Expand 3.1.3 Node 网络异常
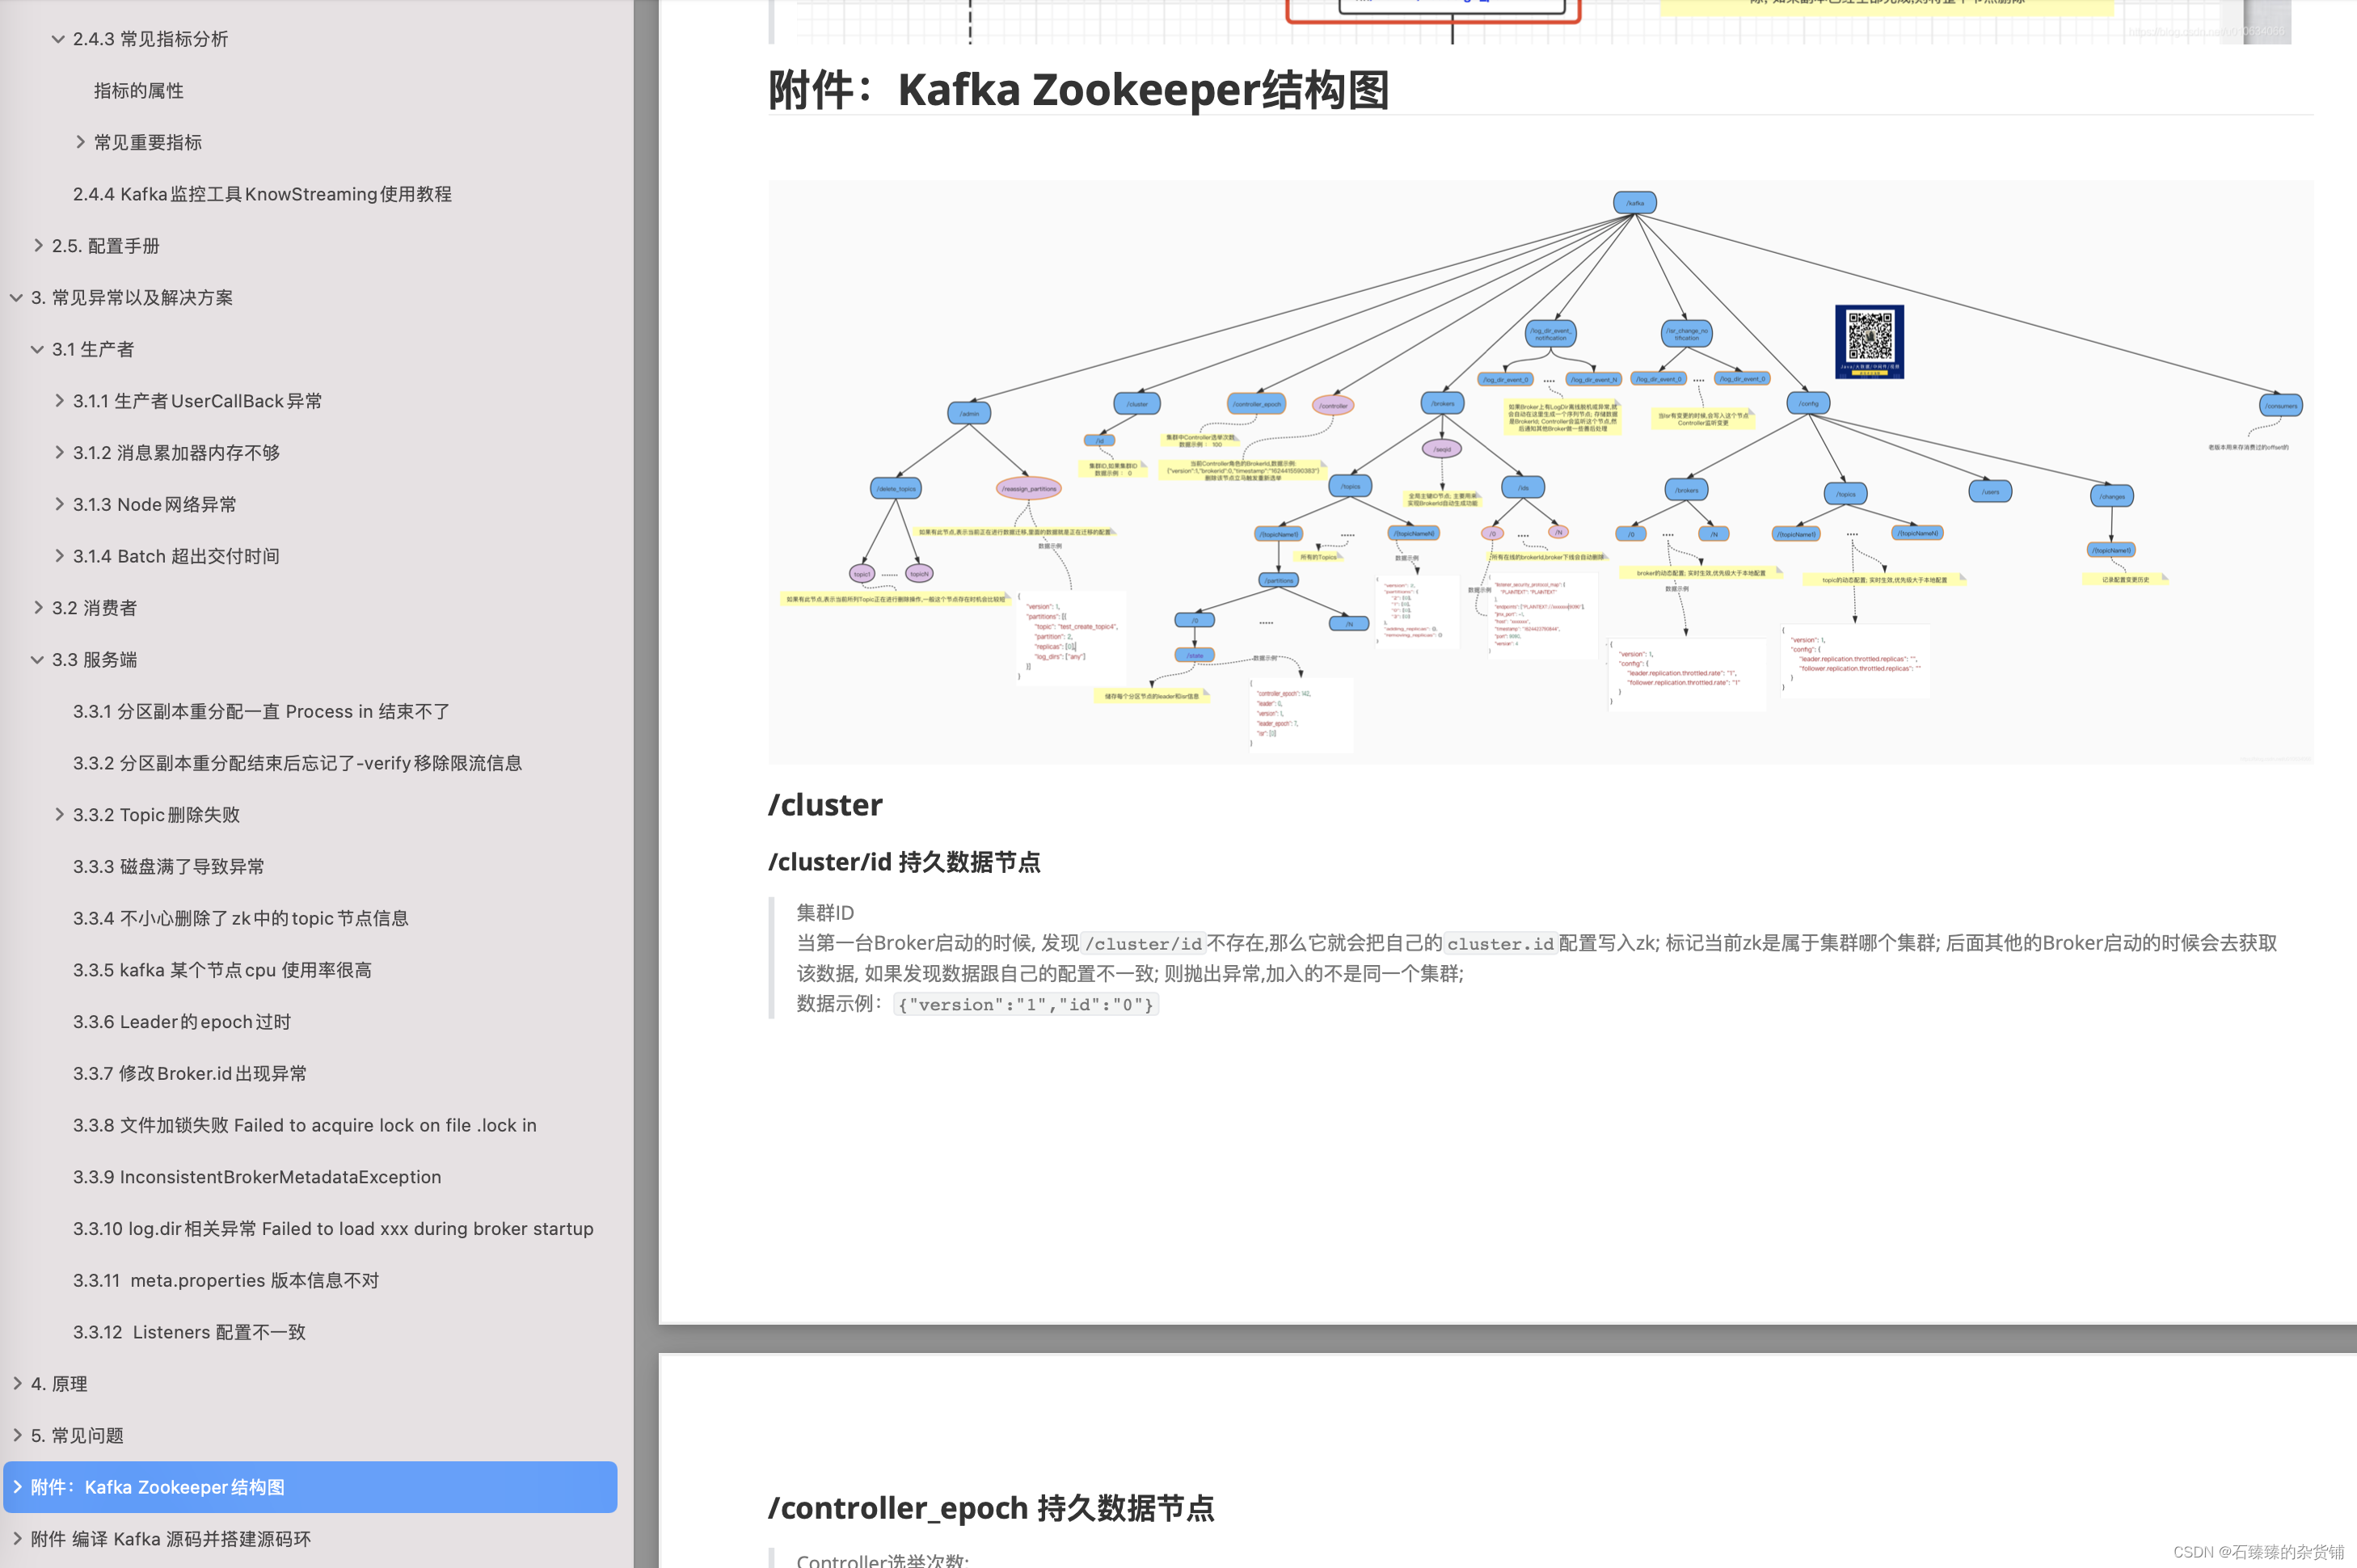Screen dimensions: 2357x1568 [59, 504]
